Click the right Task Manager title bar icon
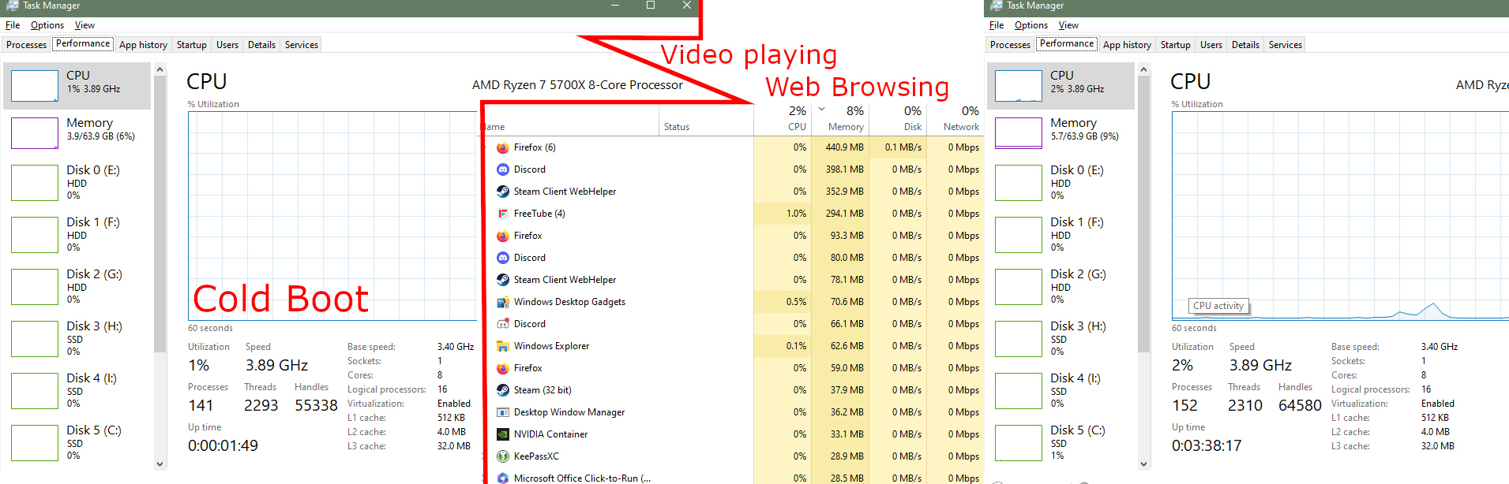The width and height of the screenshot is (1509, 484). (996, 6)
